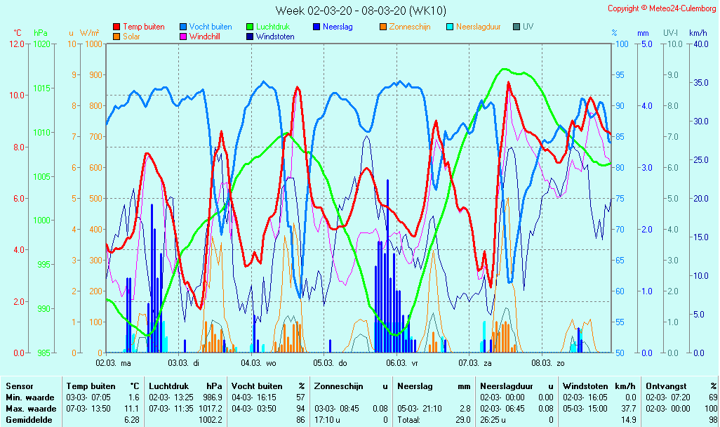
Task: Select the 02.03. ma date label
Action: coord(113,363)
